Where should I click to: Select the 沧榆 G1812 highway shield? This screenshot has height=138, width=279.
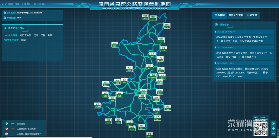click(167, 26)
